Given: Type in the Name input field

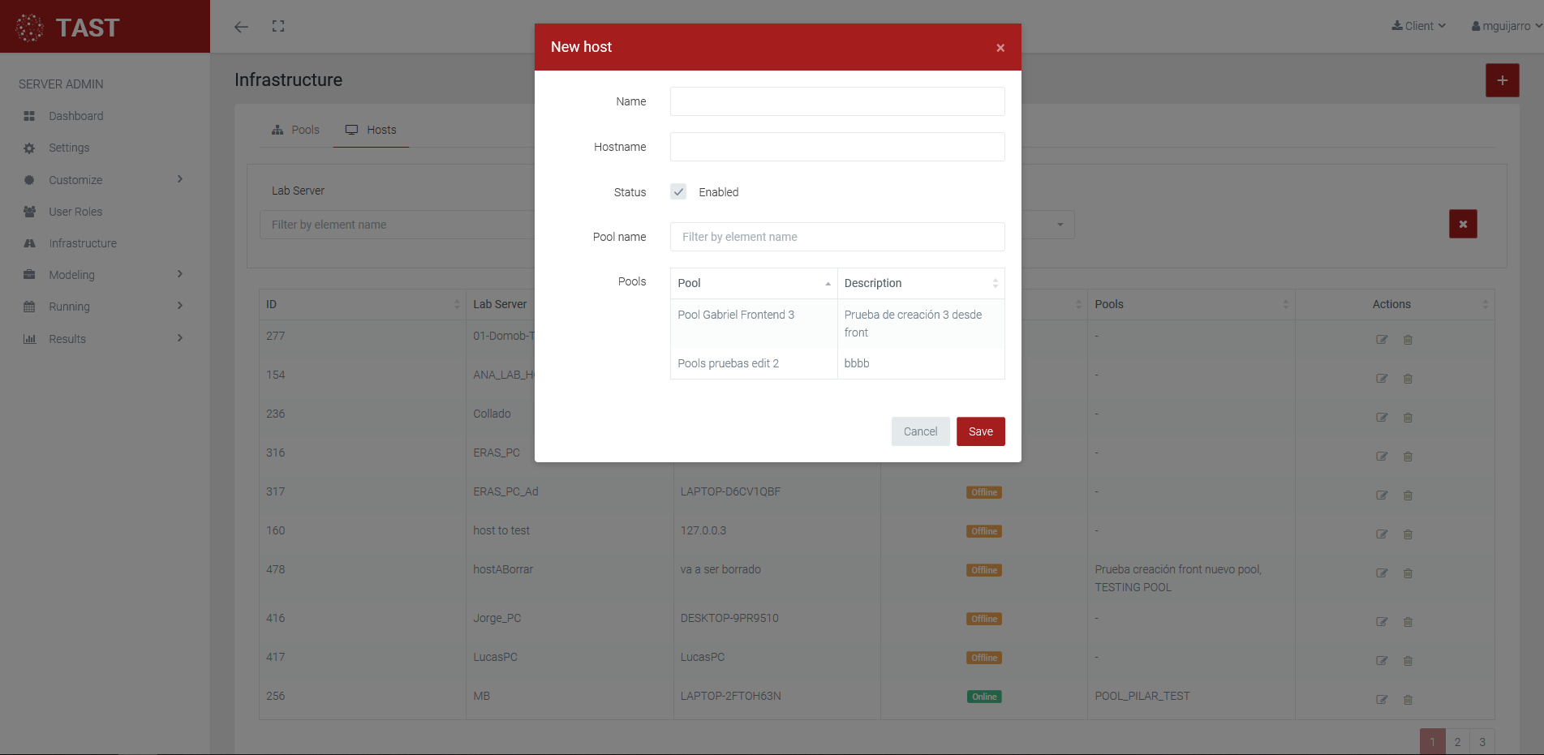Looking at the screenshot, I should [x=837, y=101].
